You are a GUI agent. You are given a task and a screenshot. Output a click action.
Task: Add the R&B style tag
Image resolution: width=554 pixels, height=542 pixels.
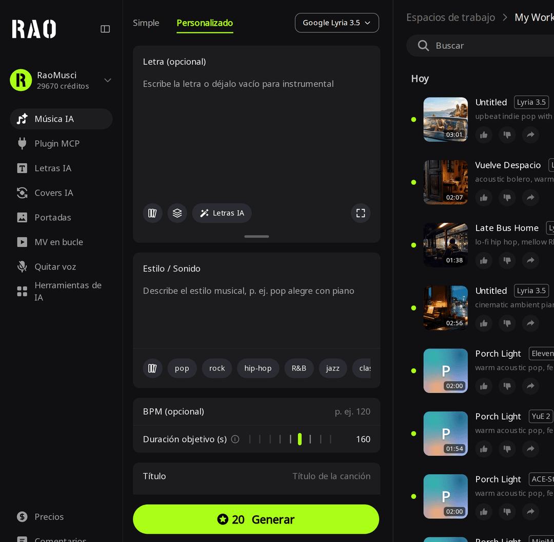299,368
